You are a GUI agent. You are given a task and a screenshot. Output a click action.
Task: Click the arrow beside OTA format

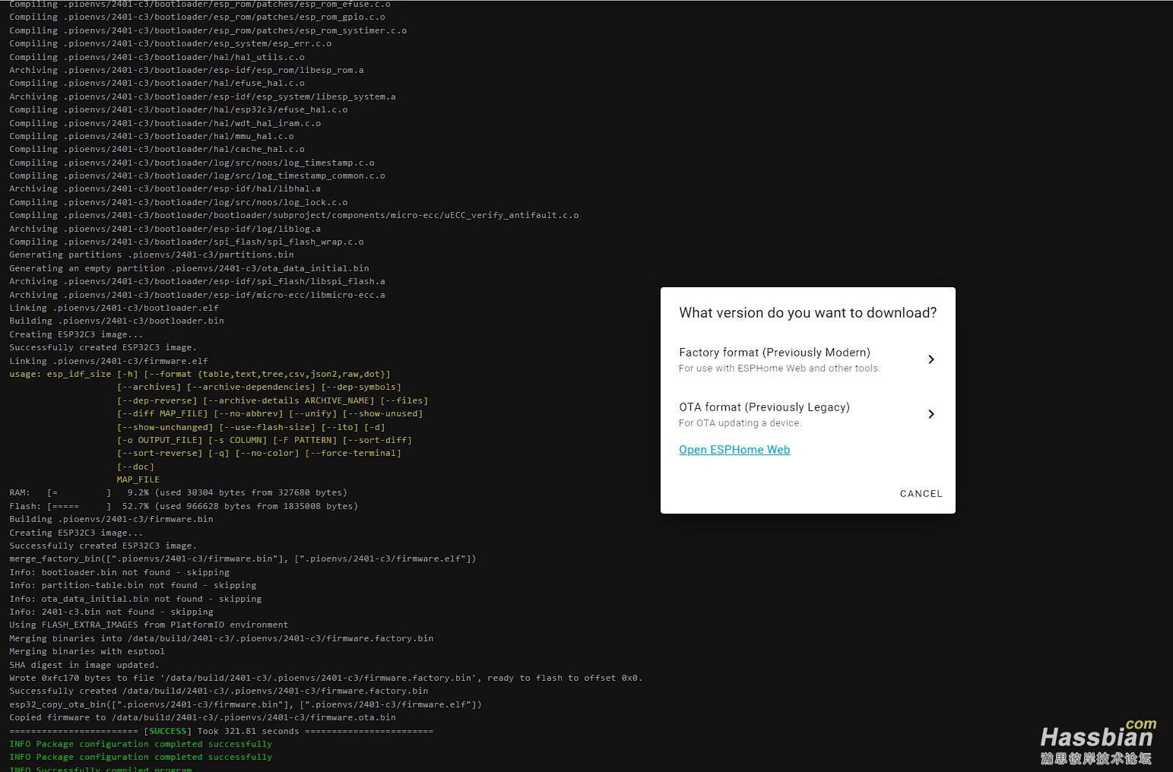(930, 414)
